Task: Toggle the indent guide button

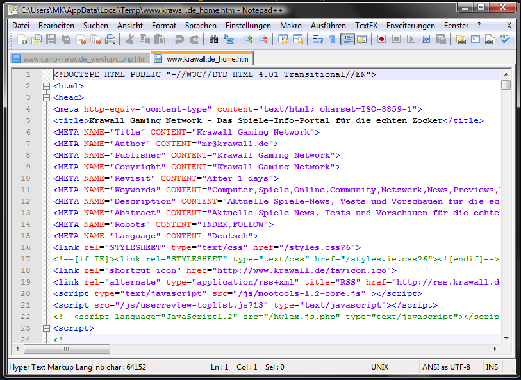Action: tap(347, 40)
